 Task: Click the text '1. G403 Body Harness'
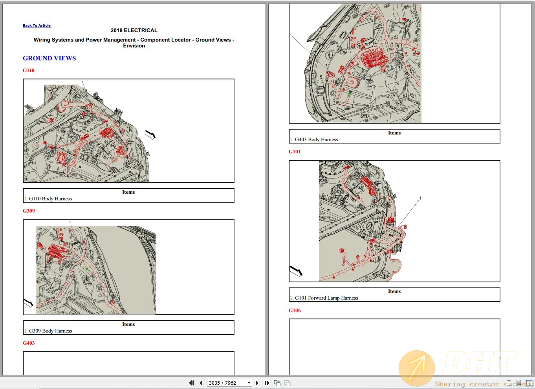pyautogui.click(x=314, y=140)
